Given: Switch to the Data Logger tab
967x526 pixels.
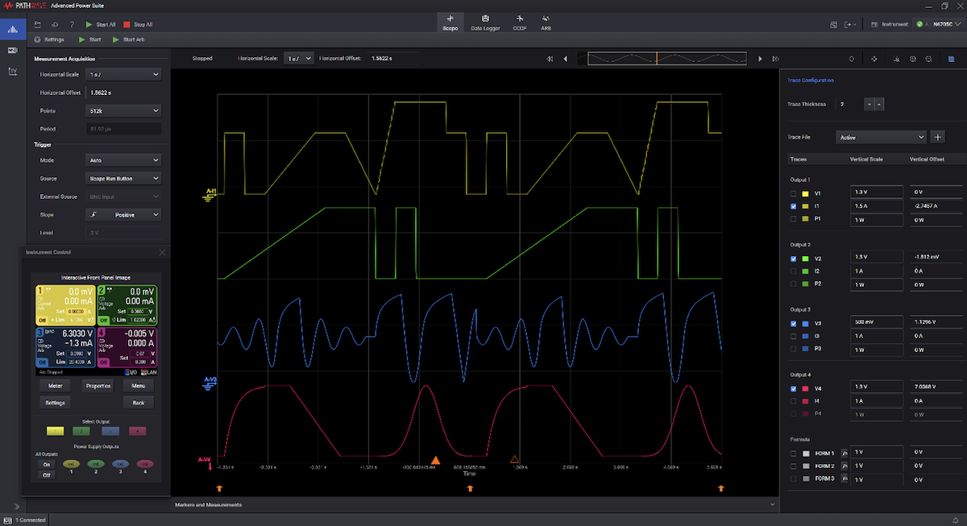Looking at the screenshot, I should click(485, 23).
